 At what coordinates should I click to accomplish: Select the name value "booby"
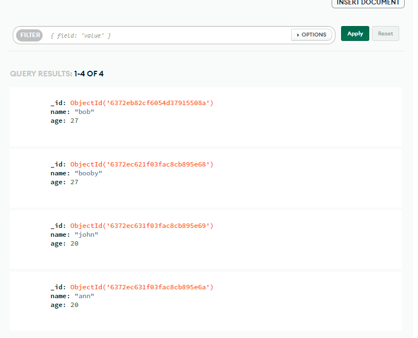click(x=88, y=173)
